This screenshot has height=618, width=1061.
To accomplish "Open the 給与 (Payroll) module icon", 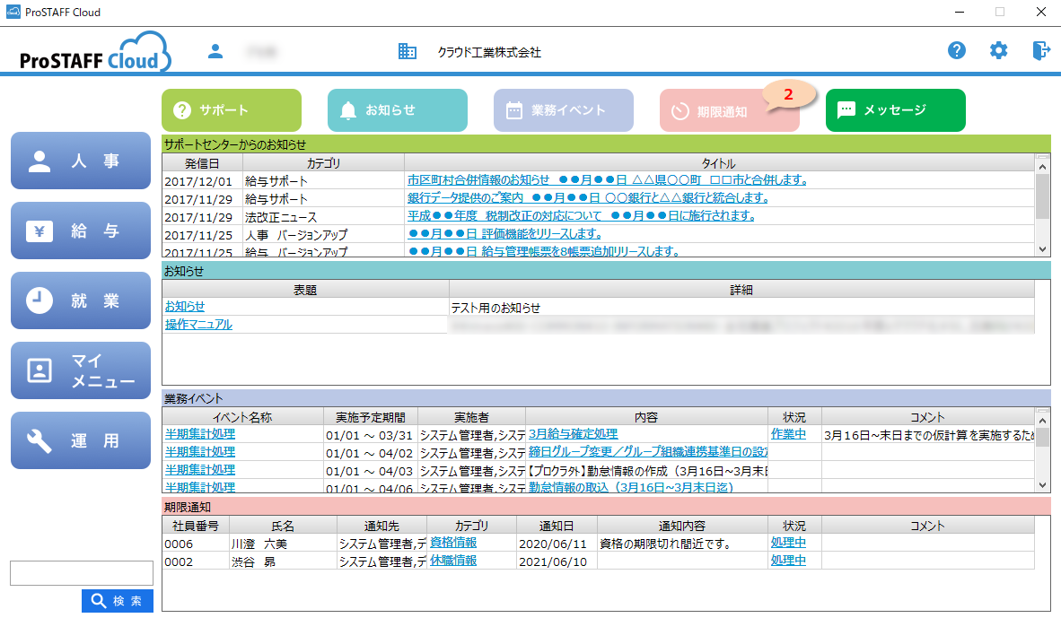I will [x=80, y=231].
